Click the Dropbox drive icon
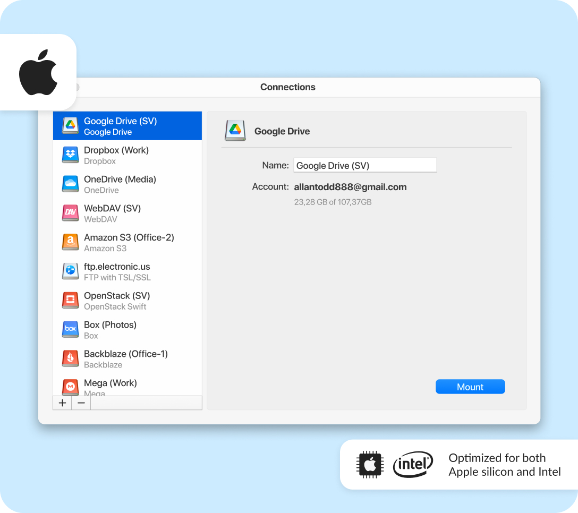Image resolution: width=578 pixels, height=513 pixels. click(x=71, y=155)
